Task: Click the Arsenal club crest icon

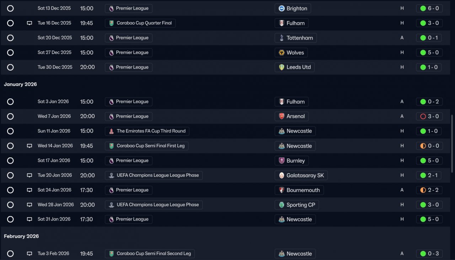Action: (282, 117)
